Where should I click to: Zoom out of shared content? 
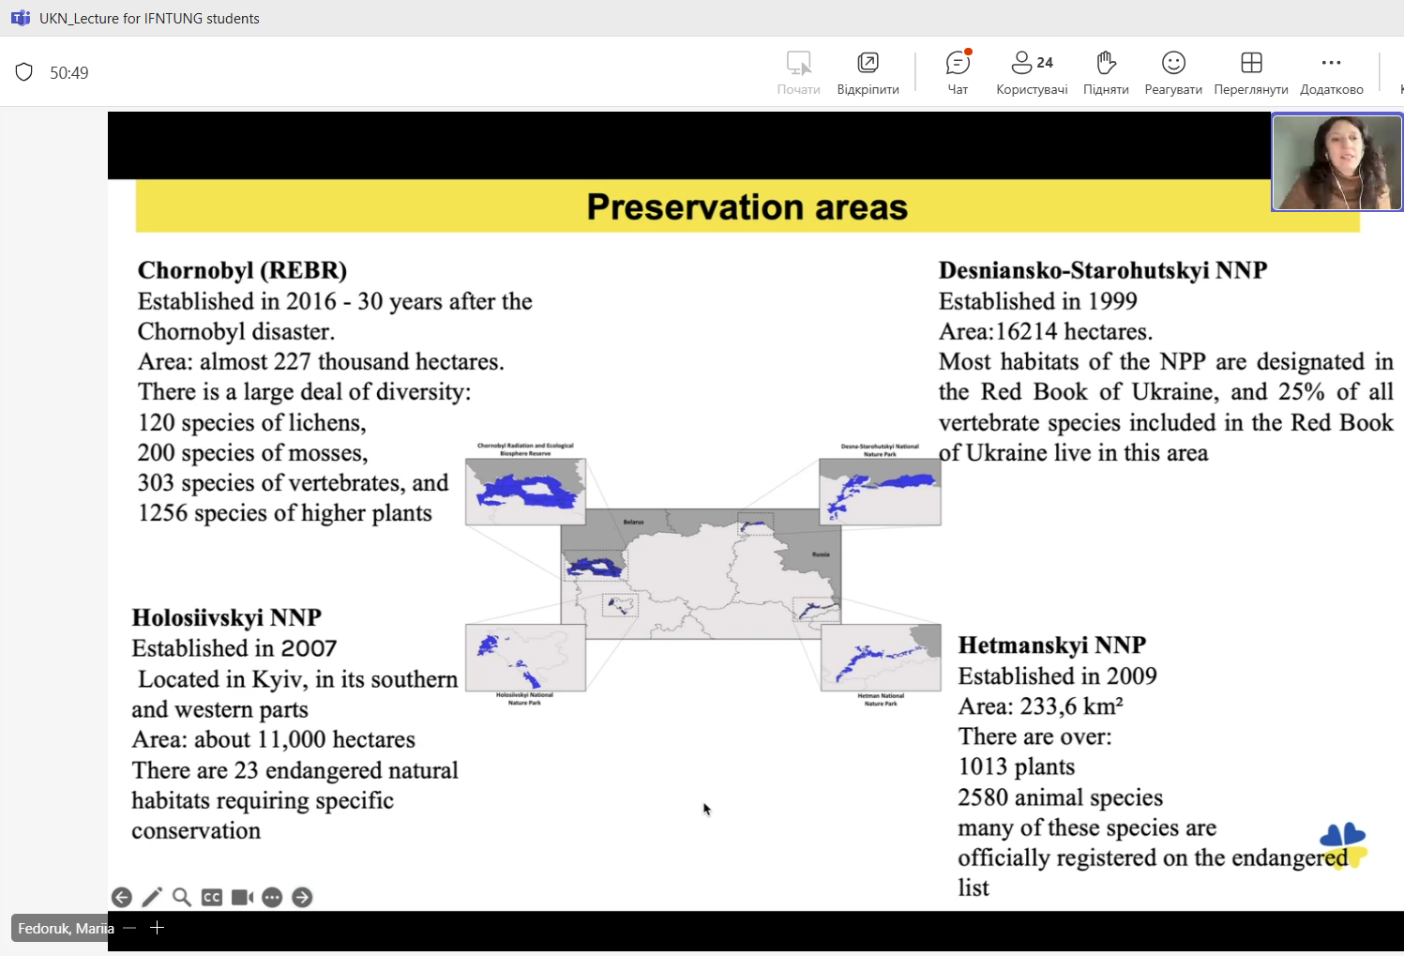(x=129, y=928)
